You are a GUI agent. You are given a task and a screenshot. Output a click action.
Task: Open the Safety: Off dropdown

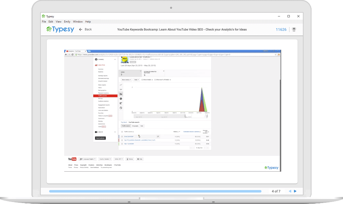[119, 159]
